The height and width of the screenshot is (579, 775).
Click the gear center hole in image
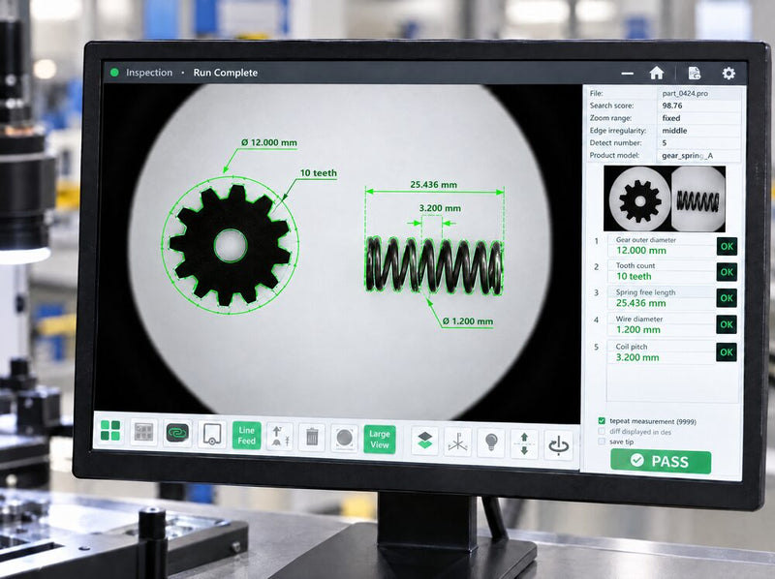(231, 246)
